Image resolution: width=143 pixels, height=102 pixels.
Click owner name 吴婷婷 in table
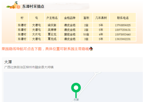(52, 30)
